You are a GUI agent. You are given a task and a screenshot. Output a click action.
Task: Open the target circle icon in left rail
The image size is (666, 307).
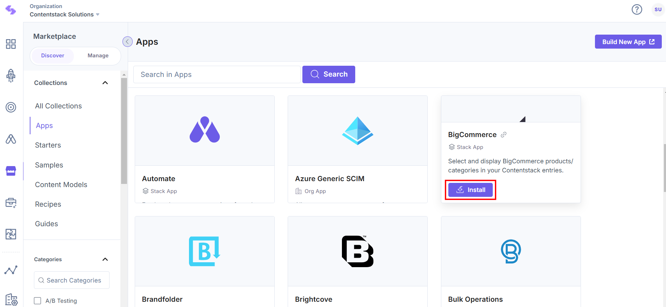click(x=11, y=107)
